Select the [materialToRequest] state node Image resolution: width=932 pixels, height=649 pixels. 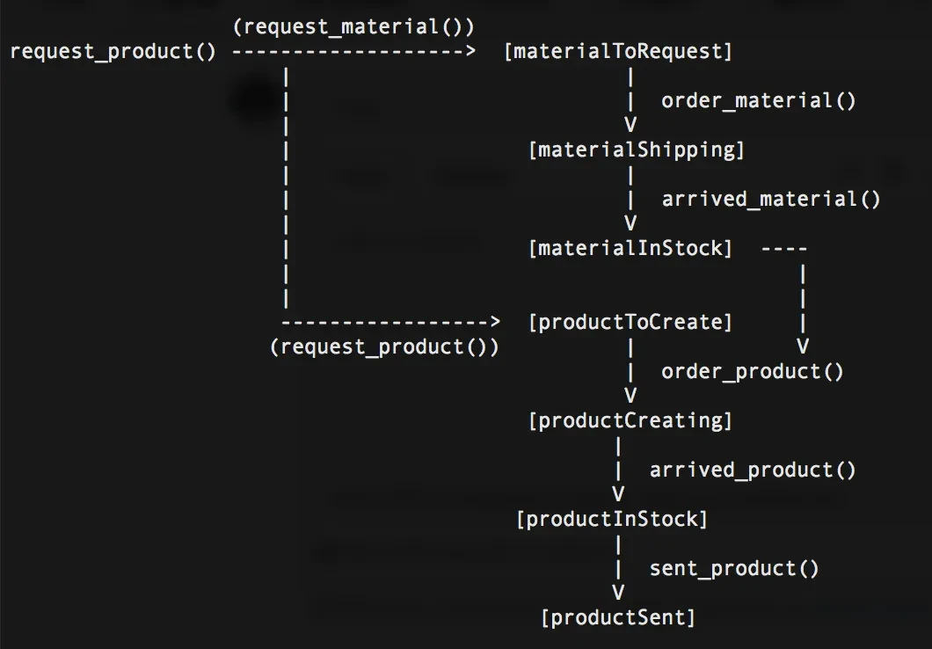(x=618, y=51)
